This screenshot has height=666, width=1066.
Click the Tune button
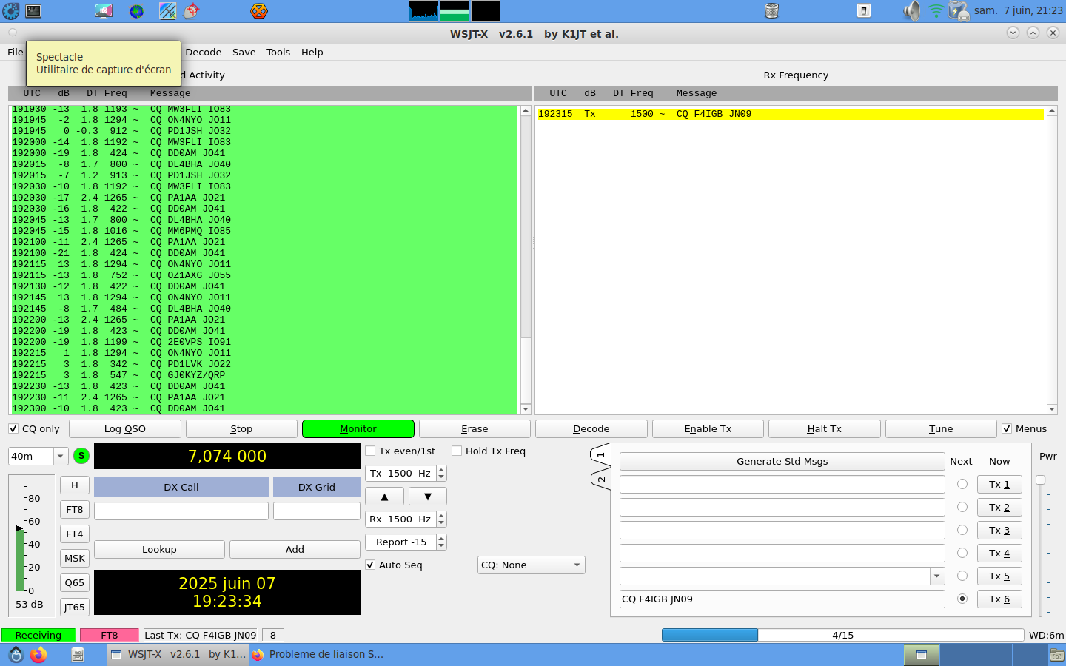941,429
